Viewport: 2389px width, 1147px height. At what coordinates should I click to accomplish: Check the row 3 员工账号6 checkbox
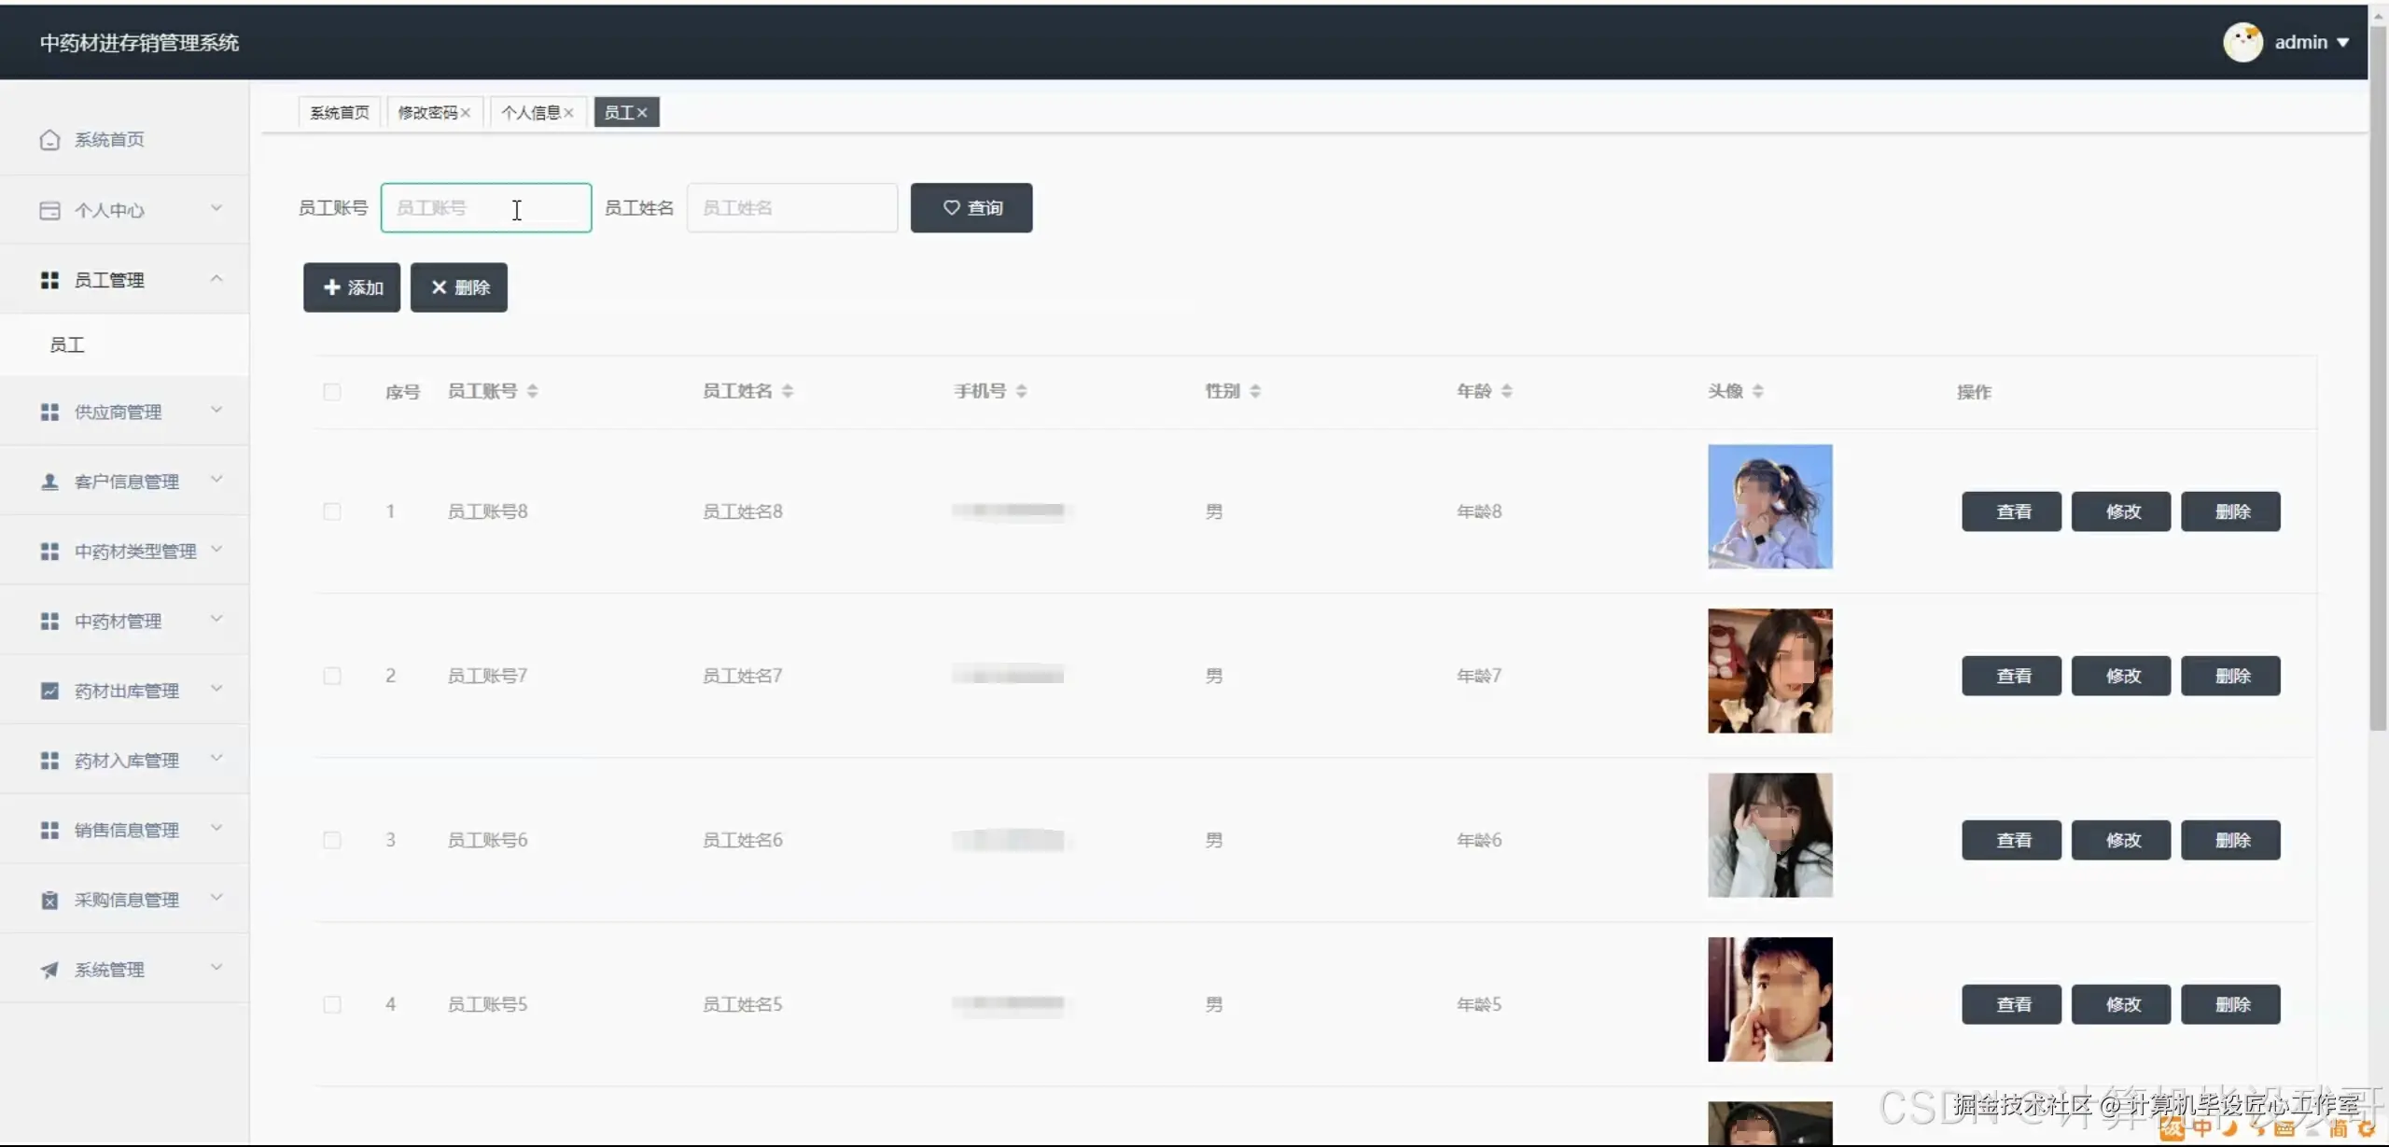point(332,840)
